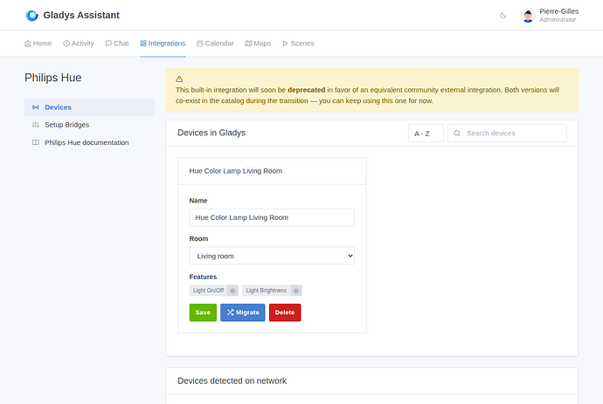Click the Integrations grid icon

point(143,44)
